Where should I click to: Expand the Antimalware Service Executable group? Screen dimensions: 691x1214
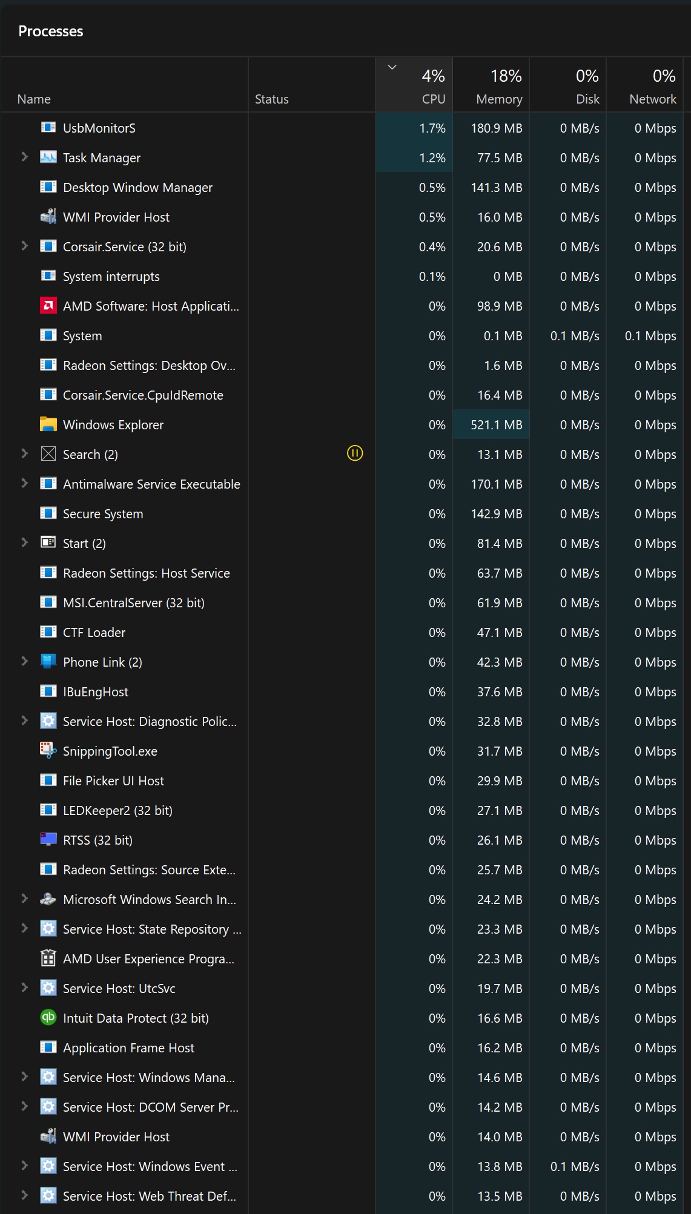(x=24, y=483)
